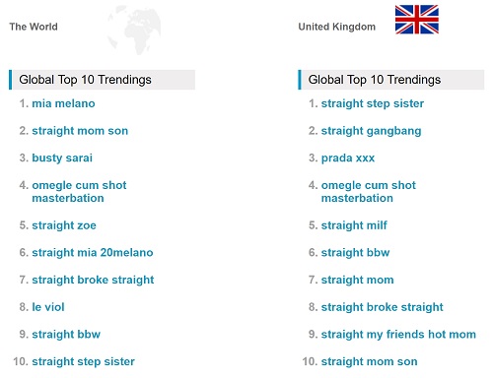Screen dimensions: 493x378
Task: Open the 'straight mia 20melano' link
Action: (x=93, y=253)
